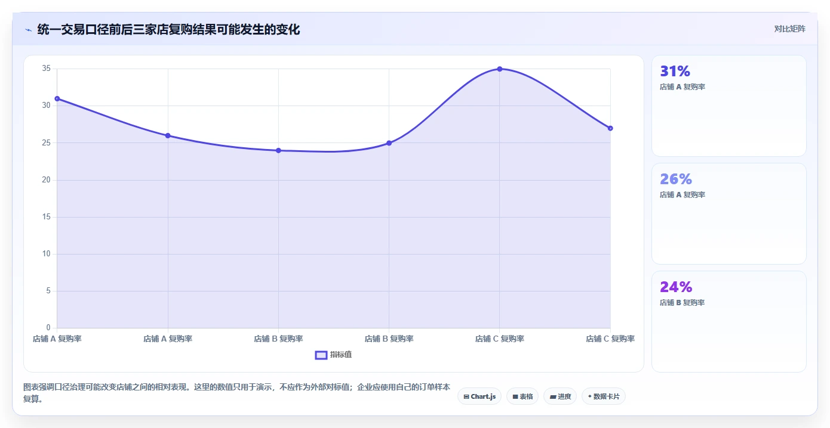Click the y-axis label 10
Viewport: 830px width, 428px height.
[46, 254]
